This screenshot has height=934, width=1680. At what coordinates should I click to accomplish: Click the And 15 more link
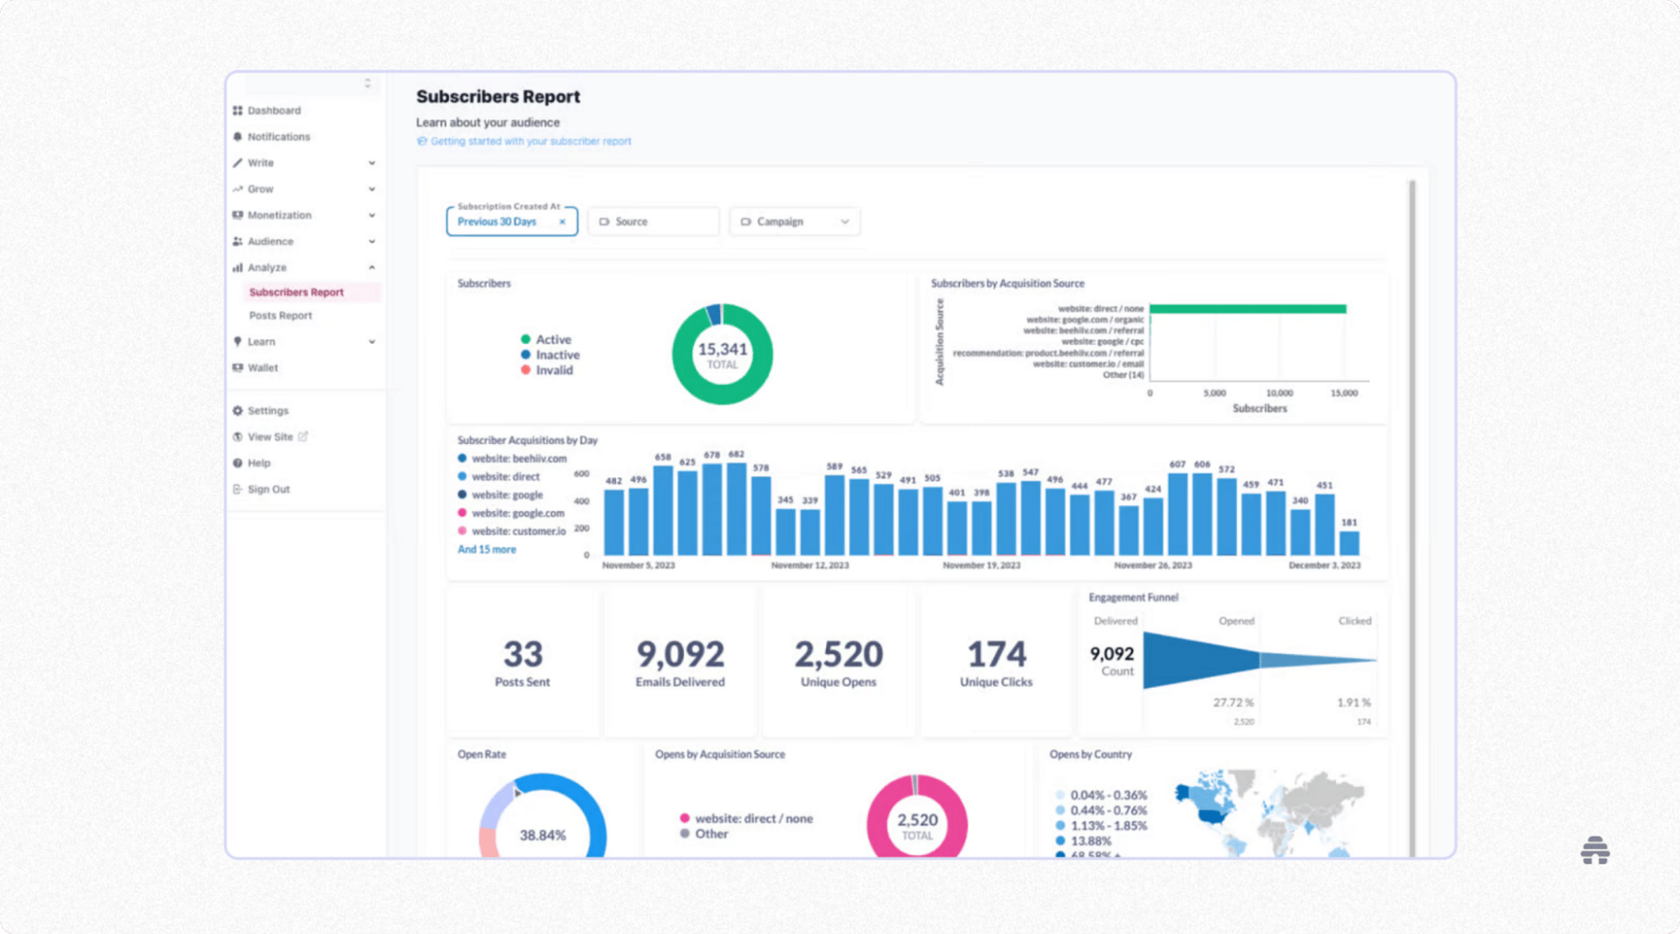(x=486, y=549)
